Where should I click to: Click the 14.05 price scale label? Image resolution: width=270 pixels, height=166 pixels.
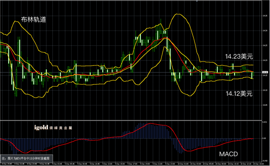tap(265, 105)
